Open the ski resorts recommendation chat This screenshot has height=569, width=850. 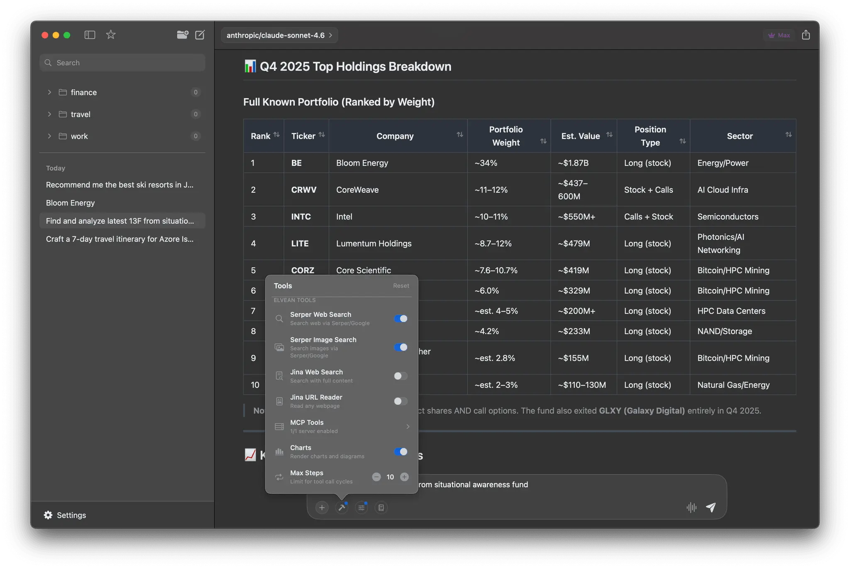122,185
